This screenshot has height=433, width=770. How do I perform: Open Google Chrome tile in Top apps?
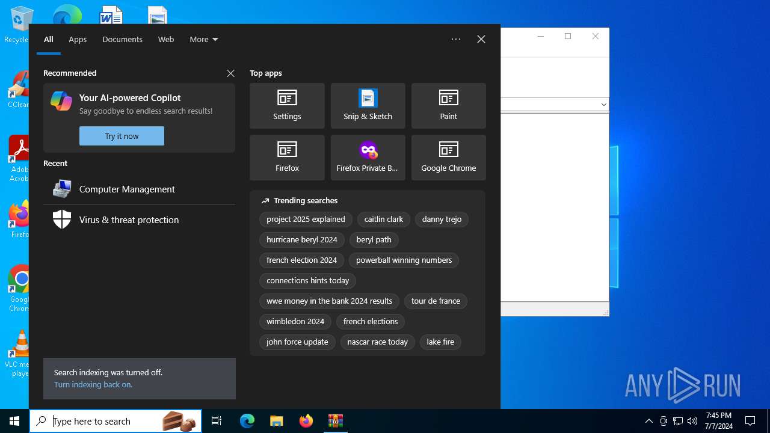(448, 158)
